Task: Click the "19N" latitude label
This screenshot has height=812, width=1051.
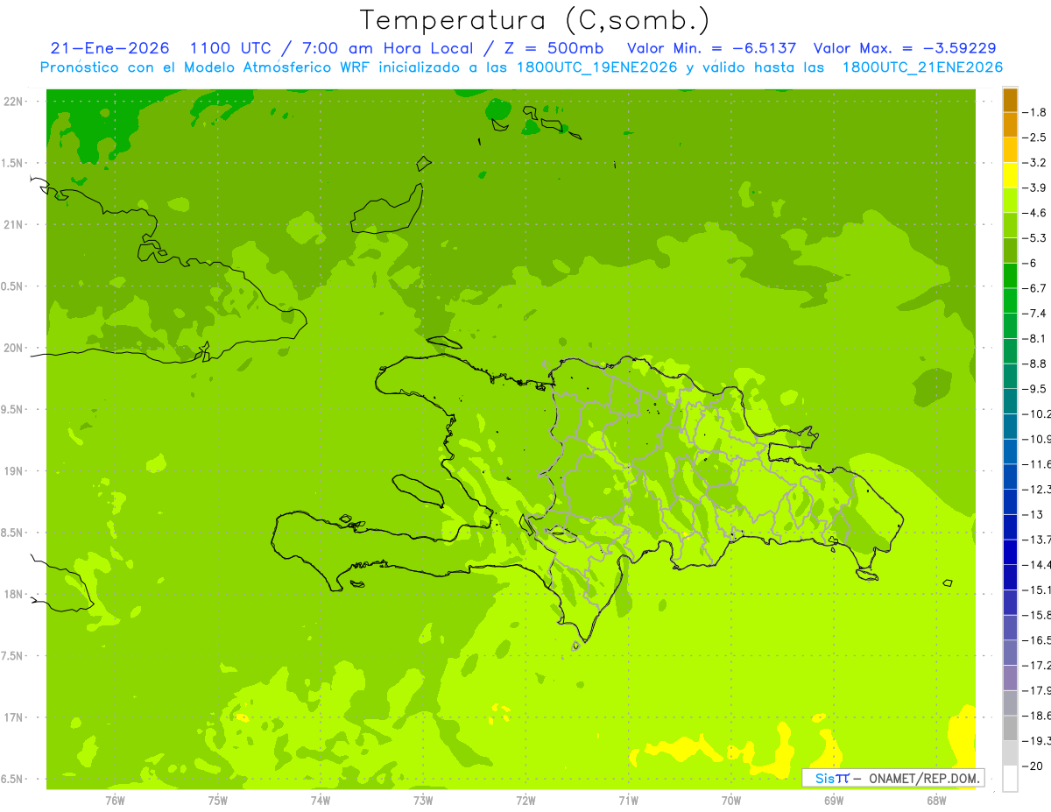Action: (13, 471)
